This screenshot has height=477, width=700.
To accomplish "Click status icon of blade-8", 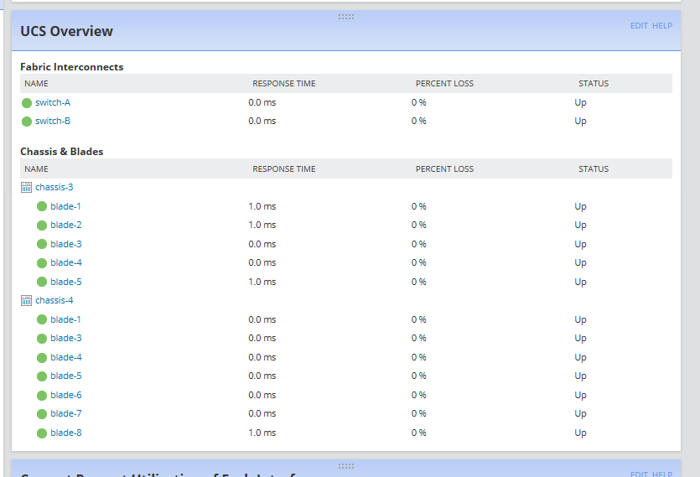I will pyautogui.click(x=42, y=433).
